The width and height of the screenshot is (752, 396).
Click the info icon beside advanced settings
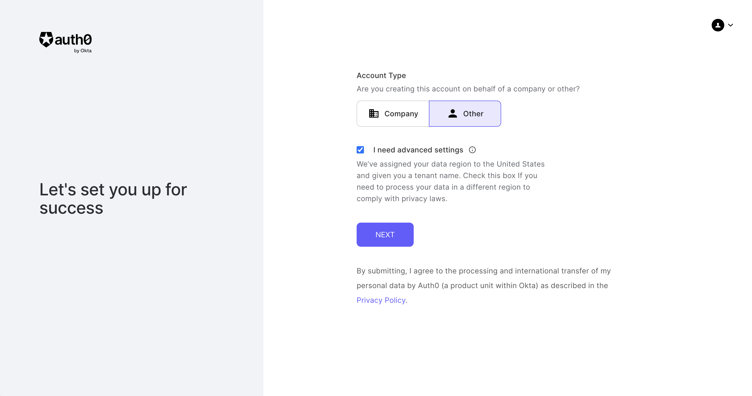pos(472,150)
